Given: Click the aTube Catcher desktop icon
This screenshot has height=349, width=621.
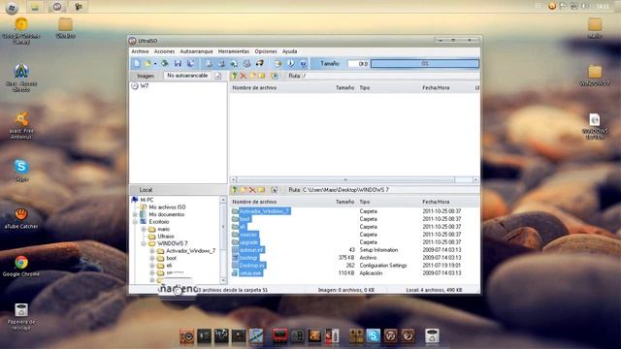Looking at the screenshot, I should pos(21,217).
